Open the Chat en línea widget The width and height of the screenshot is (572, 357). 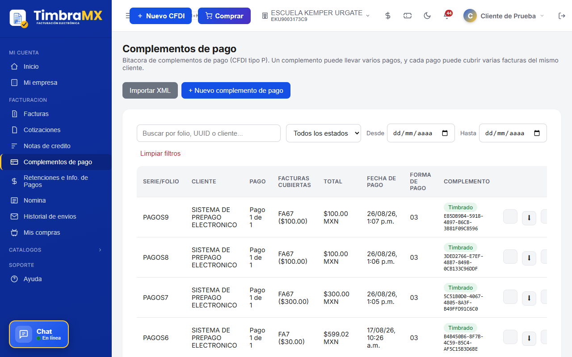coord(39,334)
